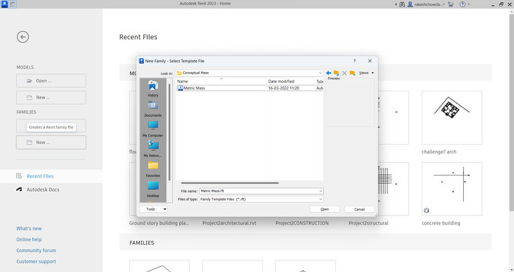Click the quick access icon beside the Revit logo
This screenshot has height=272, width=514.
click(12, 5)
